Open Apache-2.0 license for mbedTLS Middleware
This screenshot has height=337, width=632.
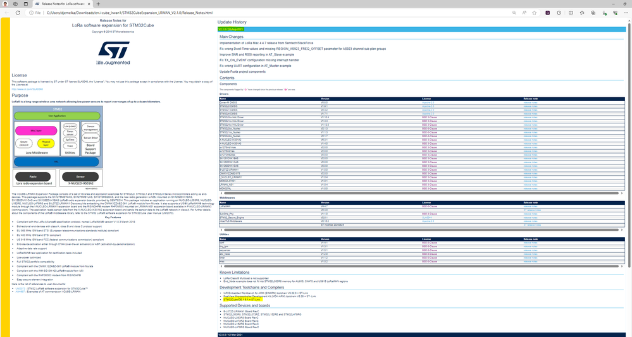coord(428,221)
